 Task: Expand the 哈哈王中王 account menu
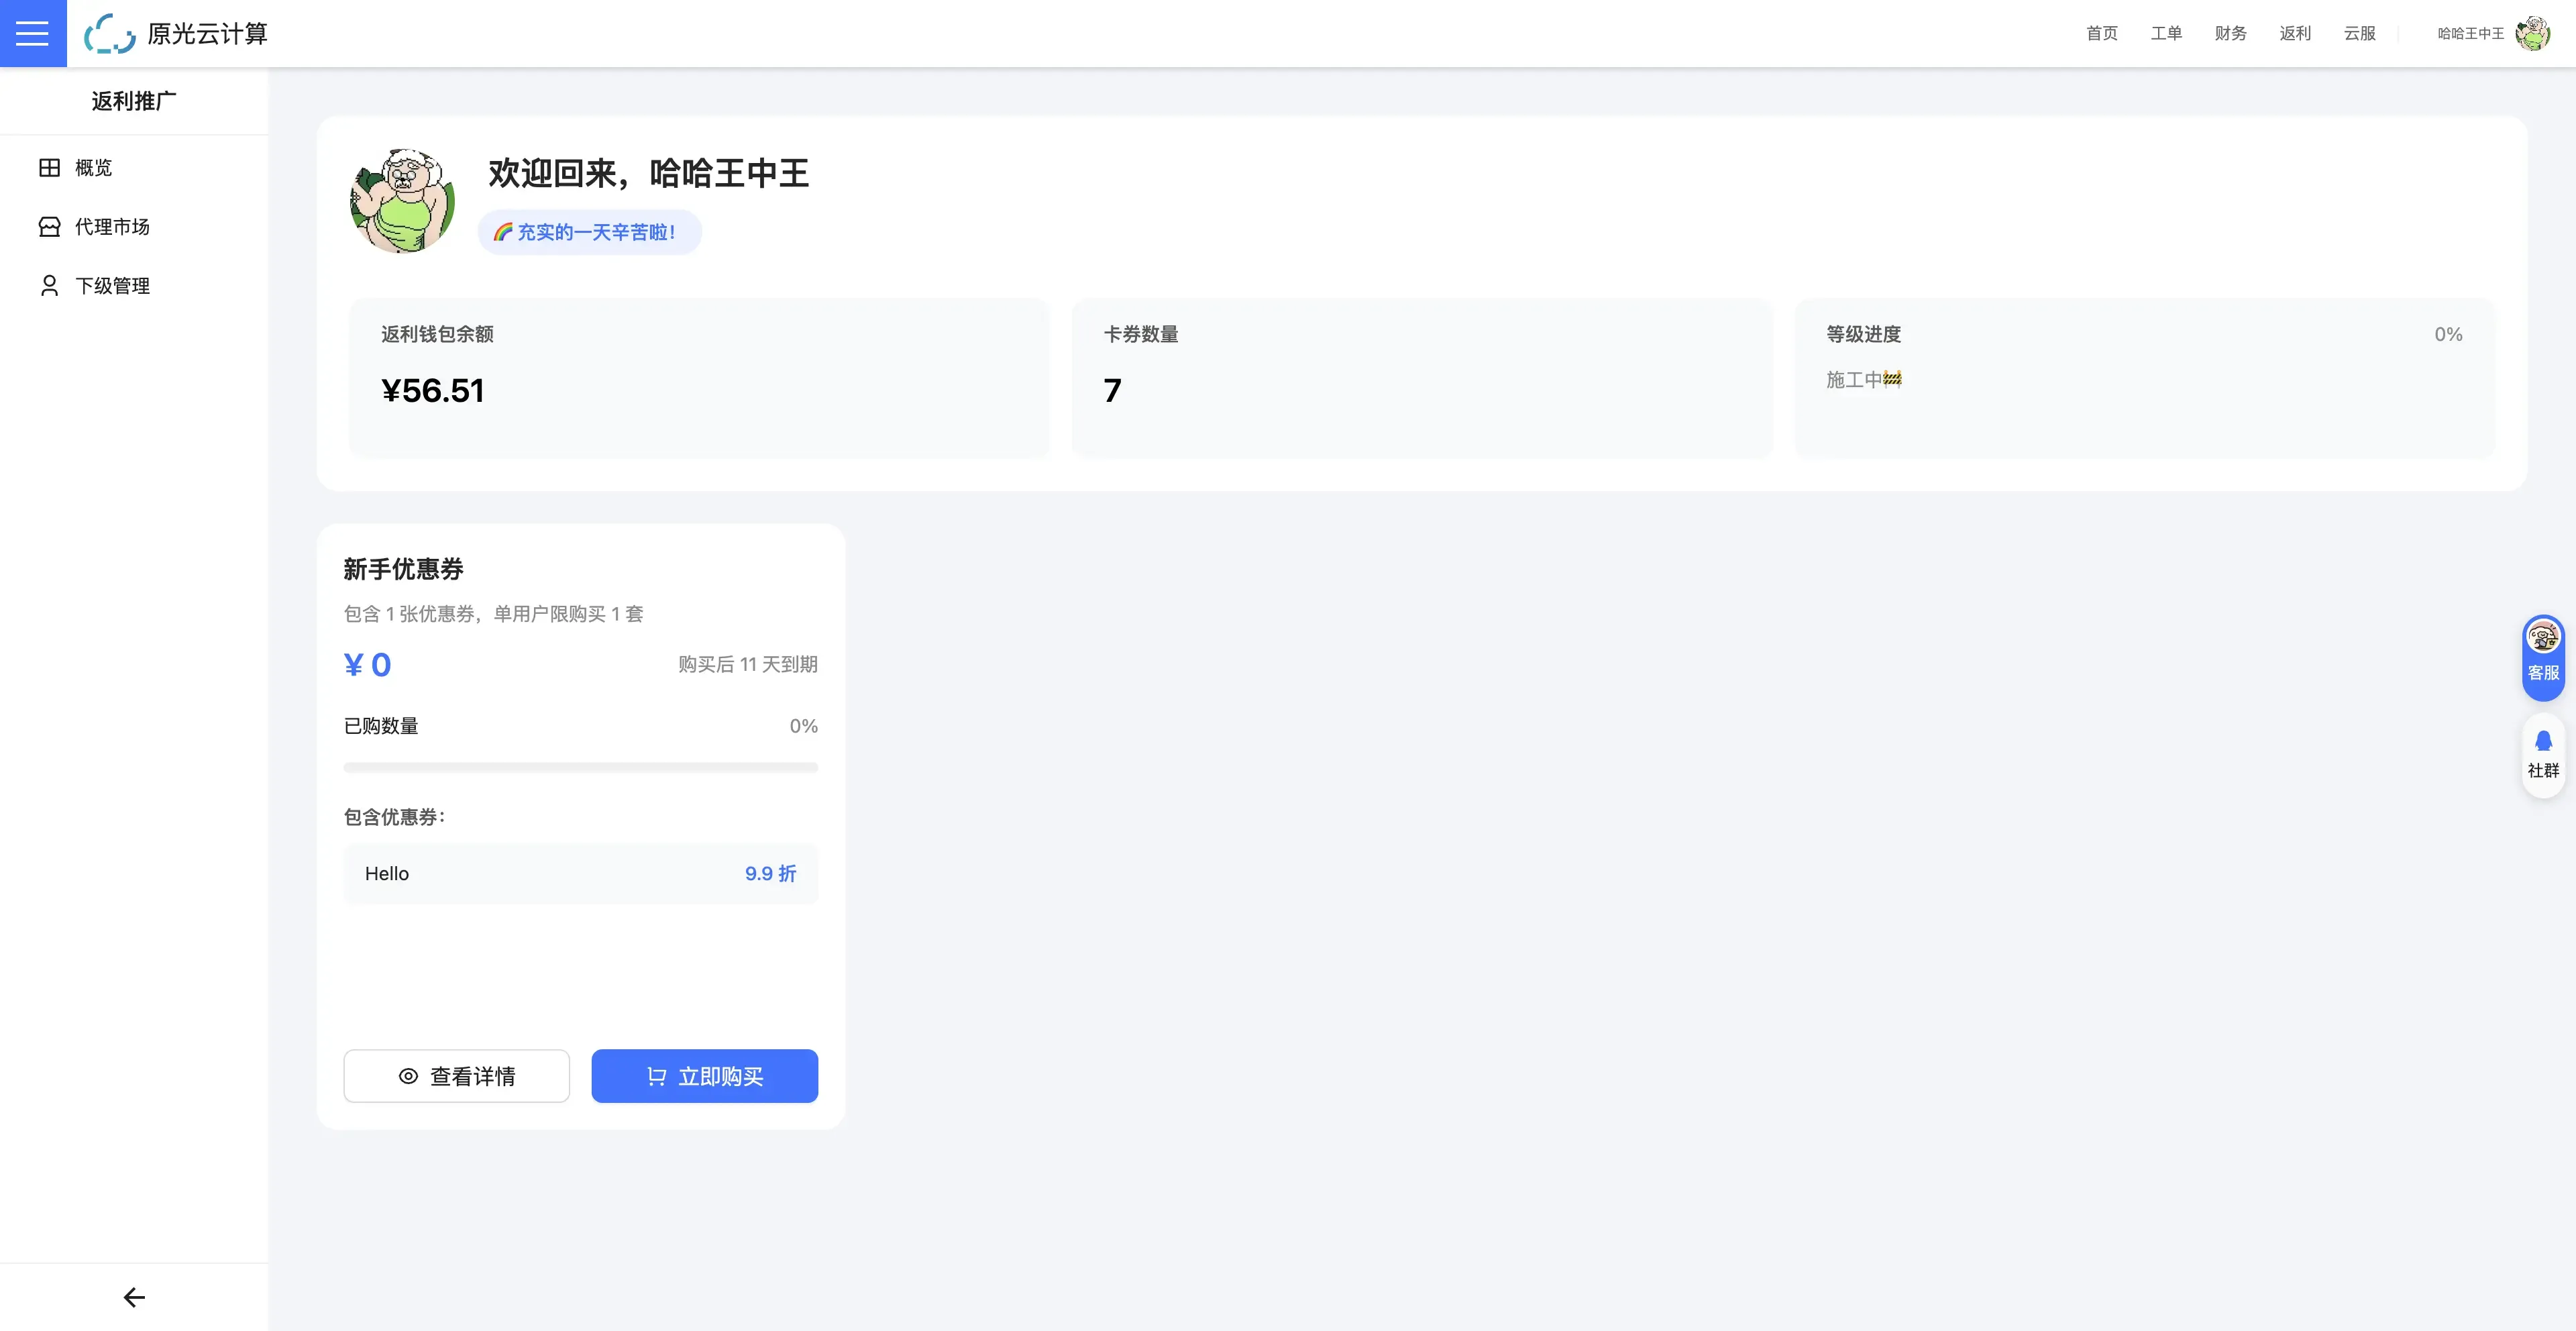(x=2469, y=33)
